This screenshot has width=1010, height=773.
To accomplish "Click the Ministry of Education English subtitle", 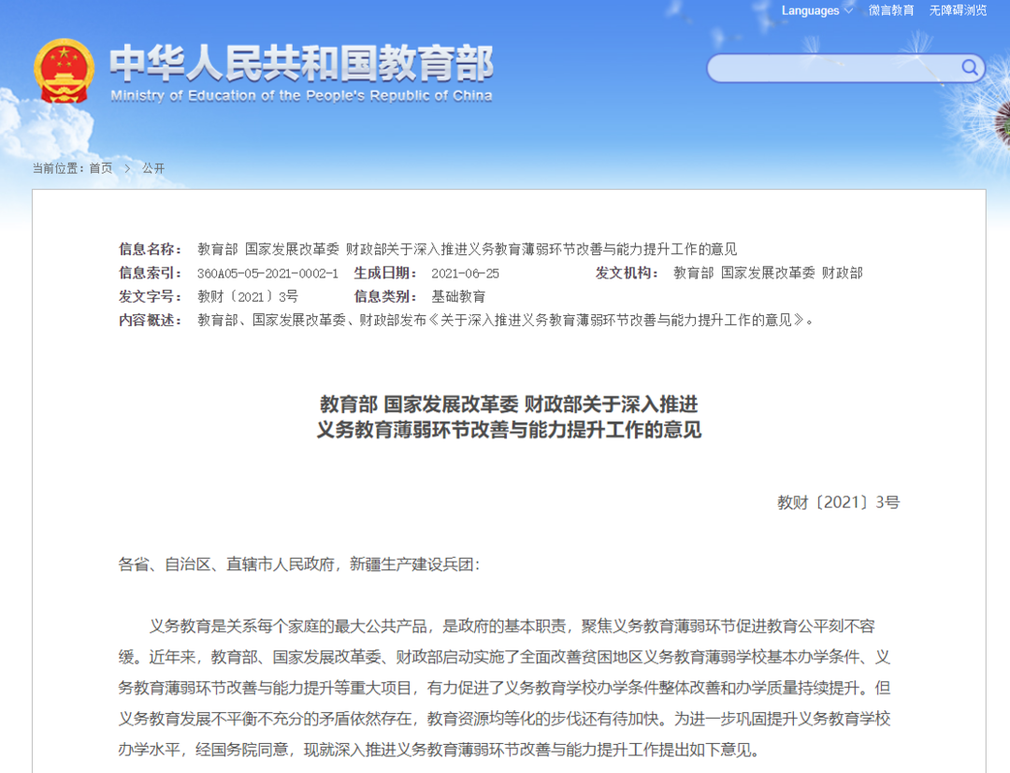I will click(301, 96).
